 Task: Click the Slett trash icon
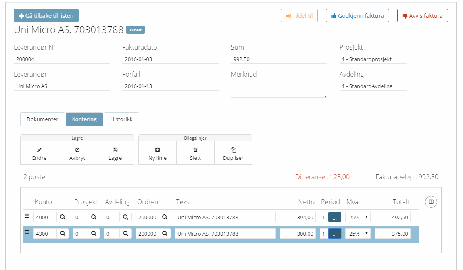point(195,150)
